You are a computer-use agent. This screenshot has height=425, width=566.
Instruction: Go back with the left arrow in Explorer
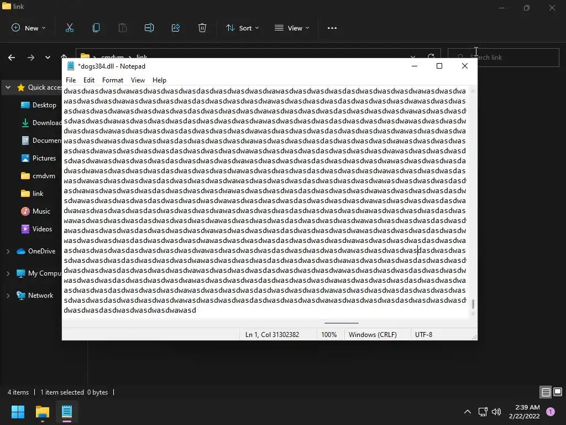[x=12, y=58]
